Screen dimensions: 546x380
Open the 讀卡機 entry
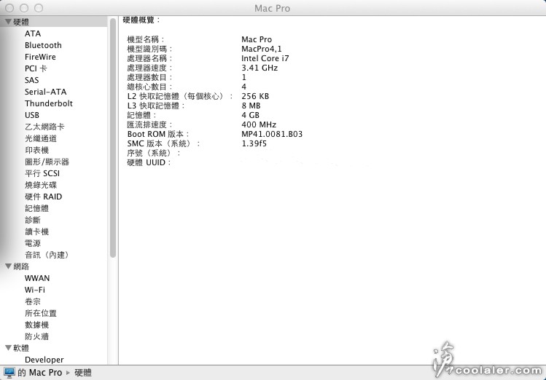click(36, 231)
